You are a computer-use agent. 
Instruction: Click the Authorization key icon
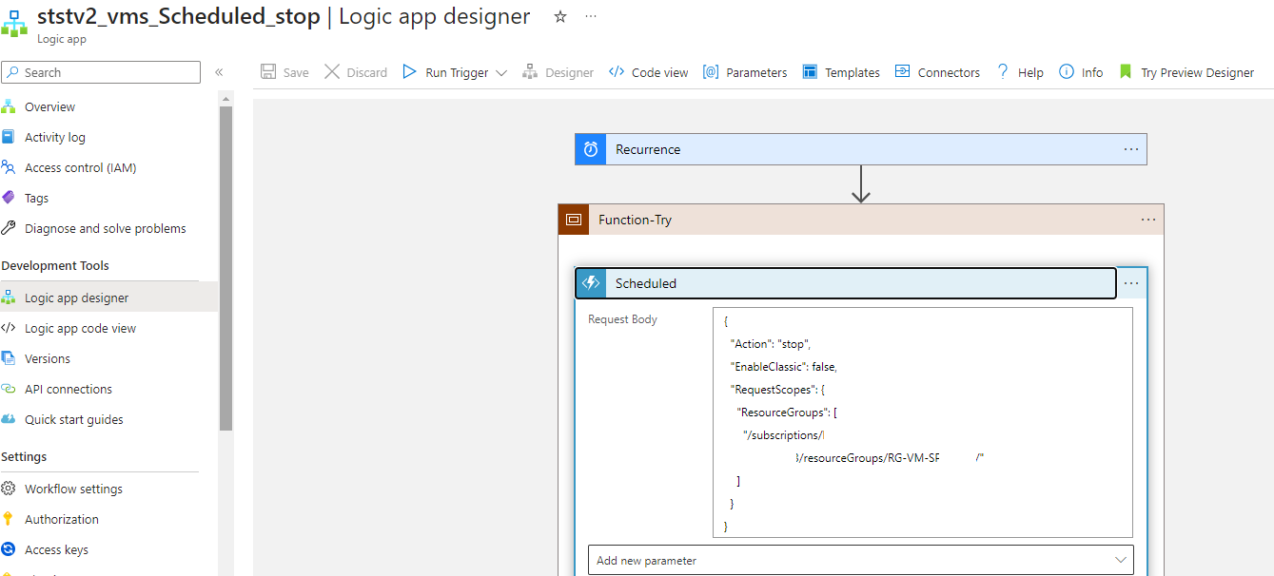pos(9,519)
